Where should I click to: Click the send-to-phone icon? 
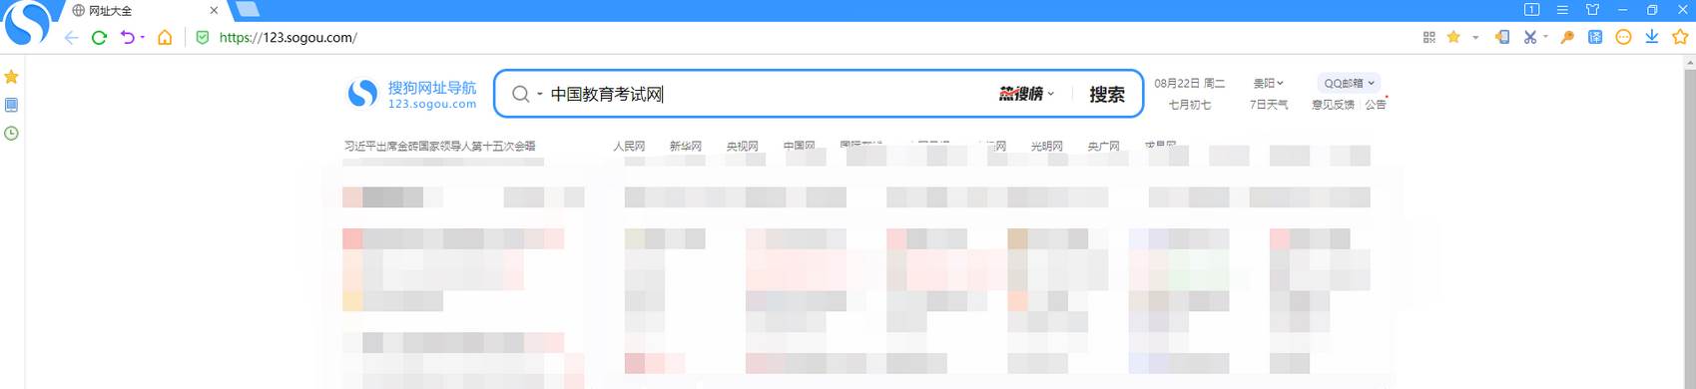point(1501,38)
